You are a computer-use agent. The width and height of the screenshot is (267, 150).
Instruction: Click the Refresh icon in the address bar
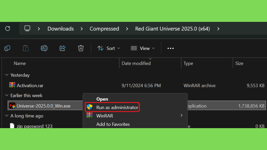(x=8, y=28)
